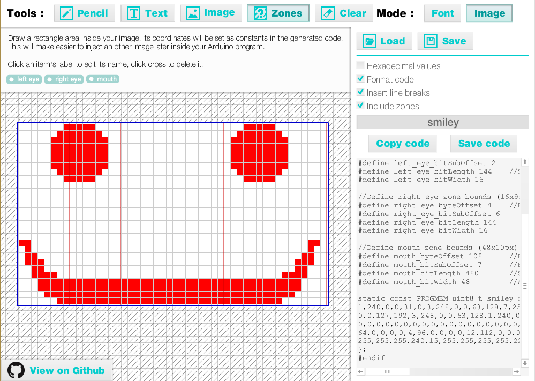
Task: Select the Pencil drawing tool
Action: [x=84, y=13]
